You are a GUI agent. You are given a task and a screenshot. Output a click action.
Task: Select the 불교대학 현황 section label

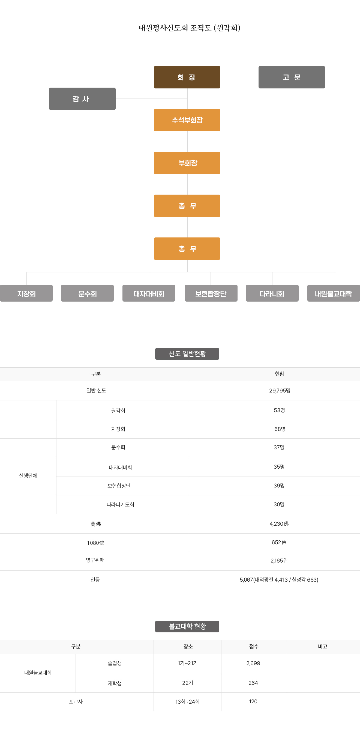187,626
